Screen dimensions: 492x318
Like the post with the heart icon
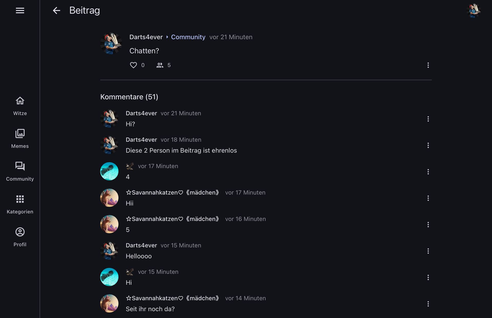[133, 65]
